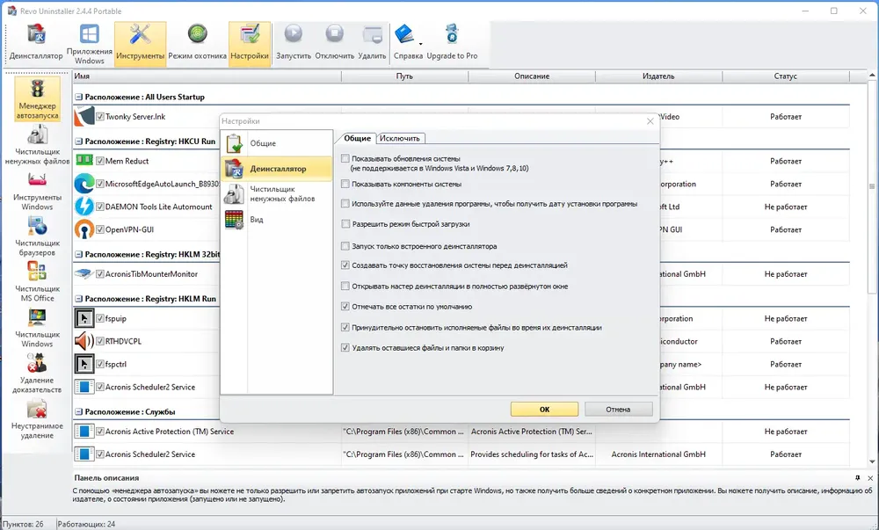Image resolution: width=879 pixels, height=530 pixels.
Task: Open Инструменты Windows sidebar tool
Action: click(37, 192)
